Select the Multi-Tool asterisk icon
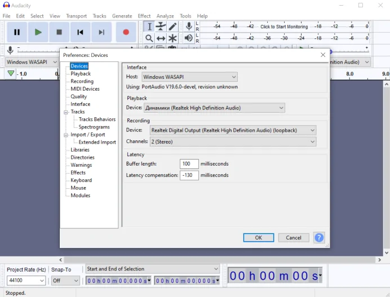Image resolution: width=390 pixels, height=297 pixels. pos(172,38)
